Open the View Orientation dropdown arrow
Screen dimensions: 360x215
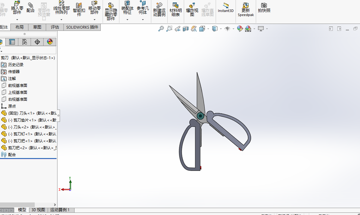point(208,29)
